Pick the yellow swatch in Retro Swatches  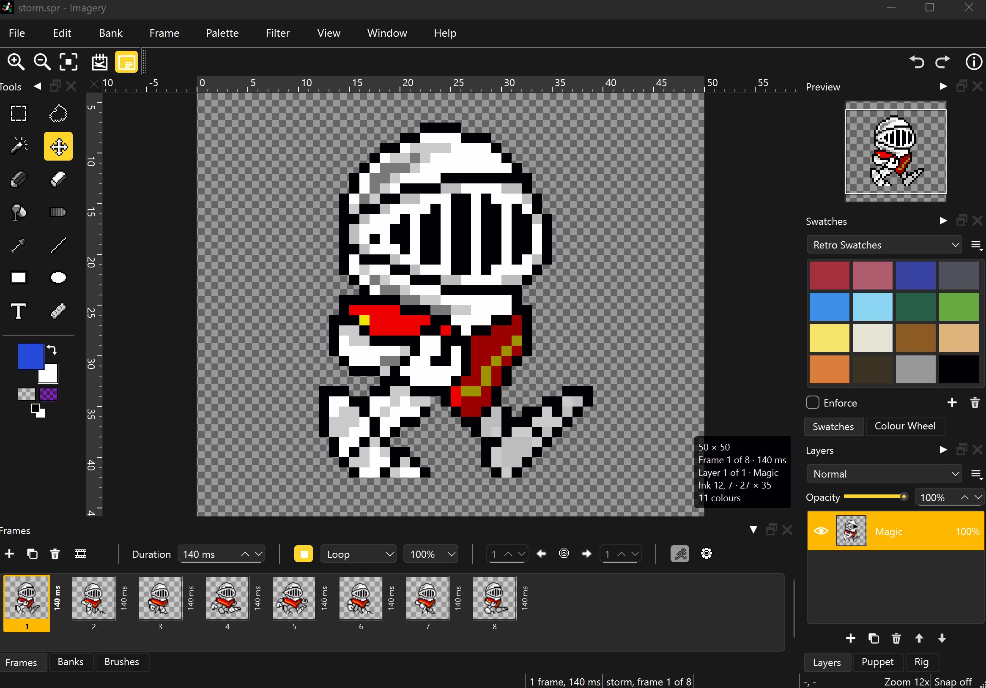829,338
